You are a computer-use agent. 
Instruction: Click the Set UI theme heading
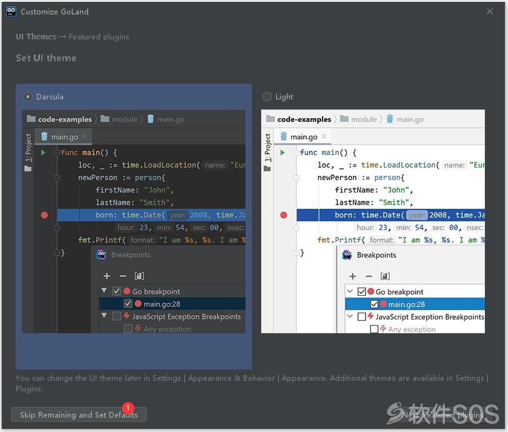tap(46, 58)
